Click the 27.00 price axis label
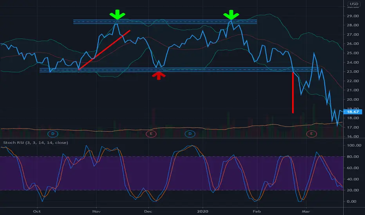The height and width of the screenshot is (215, 365). click(352, 34)
